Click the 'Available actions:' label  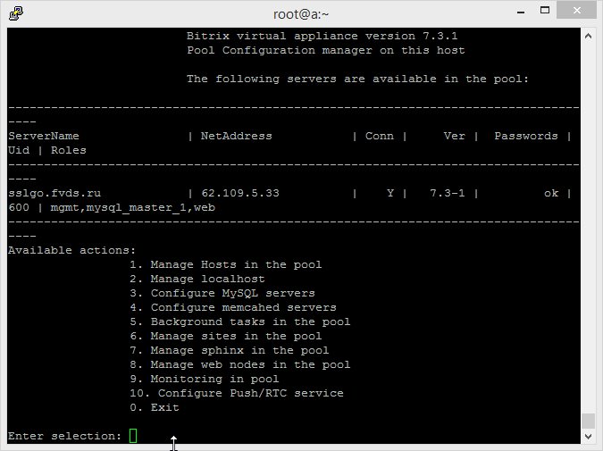coord(72,250)
